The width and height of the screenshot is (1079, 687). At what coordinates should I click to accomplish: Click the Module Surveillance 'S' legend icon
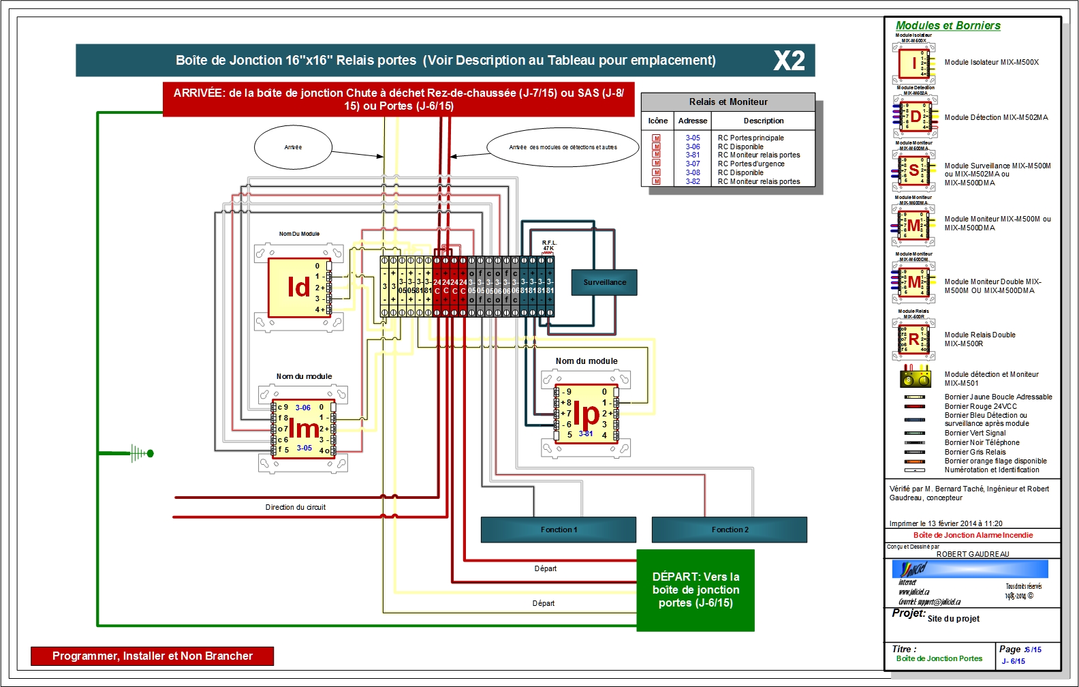[913, 171]
